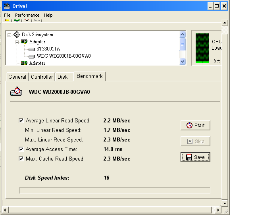Open the File menu
Viewport: 254px width, 215px height.
(7, 15)
